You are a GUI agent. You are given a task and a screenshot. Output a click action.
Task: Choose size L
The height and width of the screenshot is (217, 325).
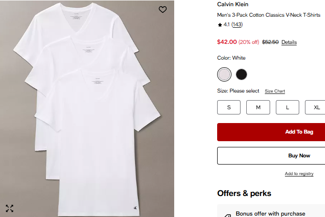click(287, 107)
